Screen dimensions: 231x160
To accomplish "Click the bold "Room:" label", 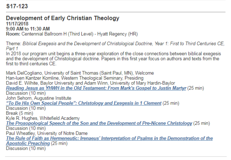I will 13,34.
